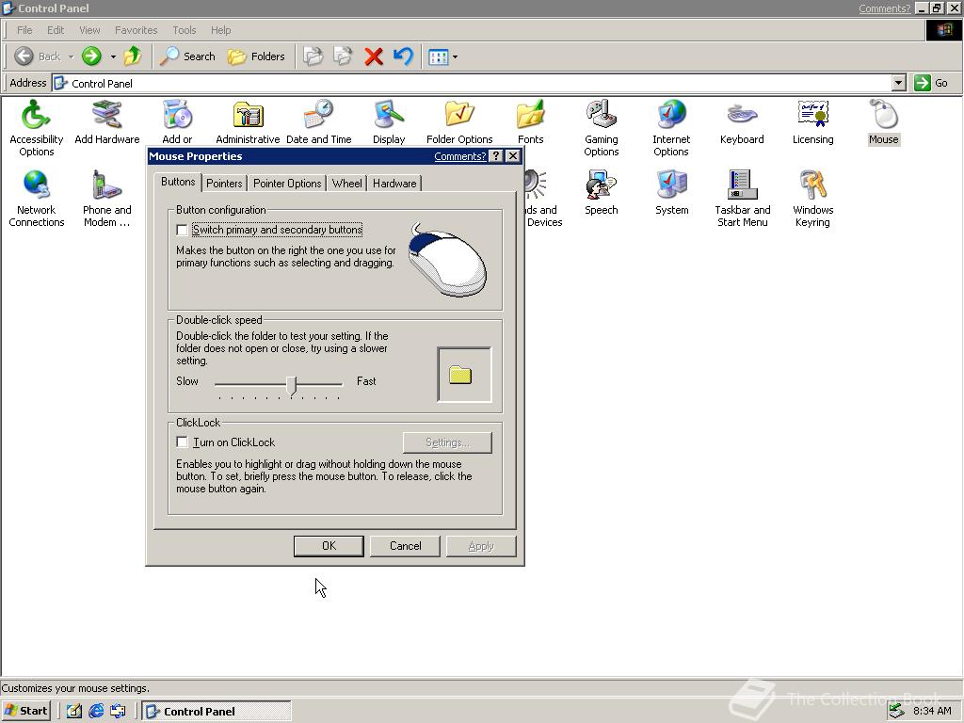The width and height of the screenshot is (964, 723).
Task: Open Back button history dropdown
Action: pos(71,56)
